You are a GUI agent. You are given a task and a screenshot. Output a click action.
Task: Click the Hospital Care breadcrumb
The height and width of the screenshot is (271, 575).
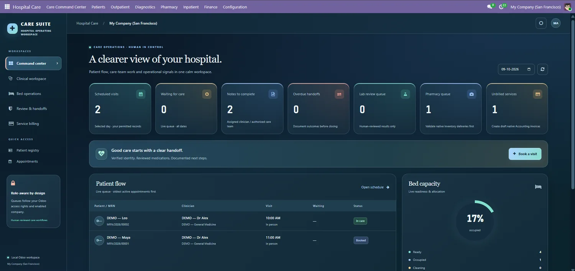87,23
